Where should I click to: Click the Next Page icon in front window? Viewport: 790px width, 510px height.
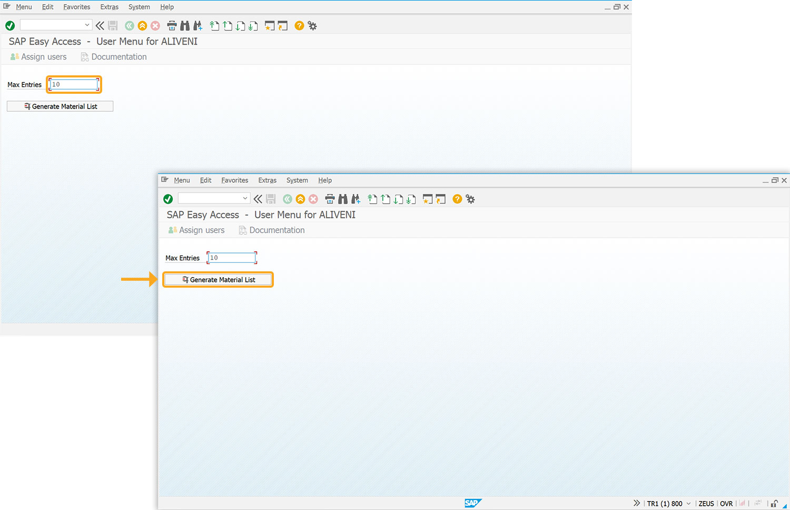[x=399, y=199]
